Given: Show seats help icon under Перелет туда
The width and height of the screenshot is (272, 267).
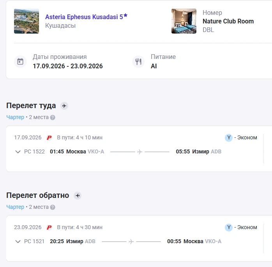Looking at the screenshot, I should (x=53, y=117).
